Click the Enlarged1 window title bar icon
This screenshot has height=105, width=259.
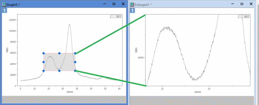(x=132, y=4)
